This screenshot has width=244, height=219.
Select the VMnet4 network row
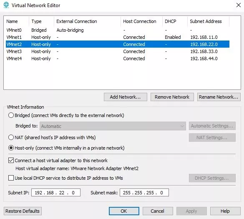coord(118,59)
